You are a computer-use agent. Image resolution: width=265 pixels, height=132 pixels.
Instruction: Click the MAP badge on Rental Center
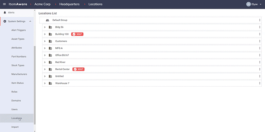pyautogui.click(x=78, y=69)
